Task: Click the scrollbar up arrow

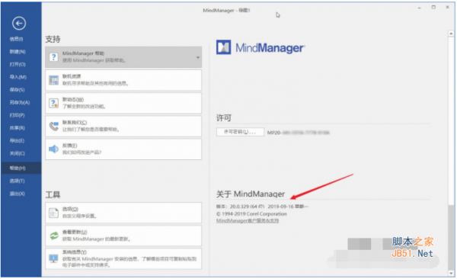Action: coord(451,34)
